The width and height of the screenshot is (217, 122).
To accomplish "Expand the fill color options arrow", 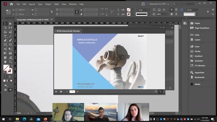I will tap(132, 10).
